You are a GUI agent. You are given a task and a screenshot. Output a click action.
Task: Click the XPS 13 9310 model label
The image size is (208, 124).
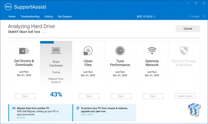145,17
